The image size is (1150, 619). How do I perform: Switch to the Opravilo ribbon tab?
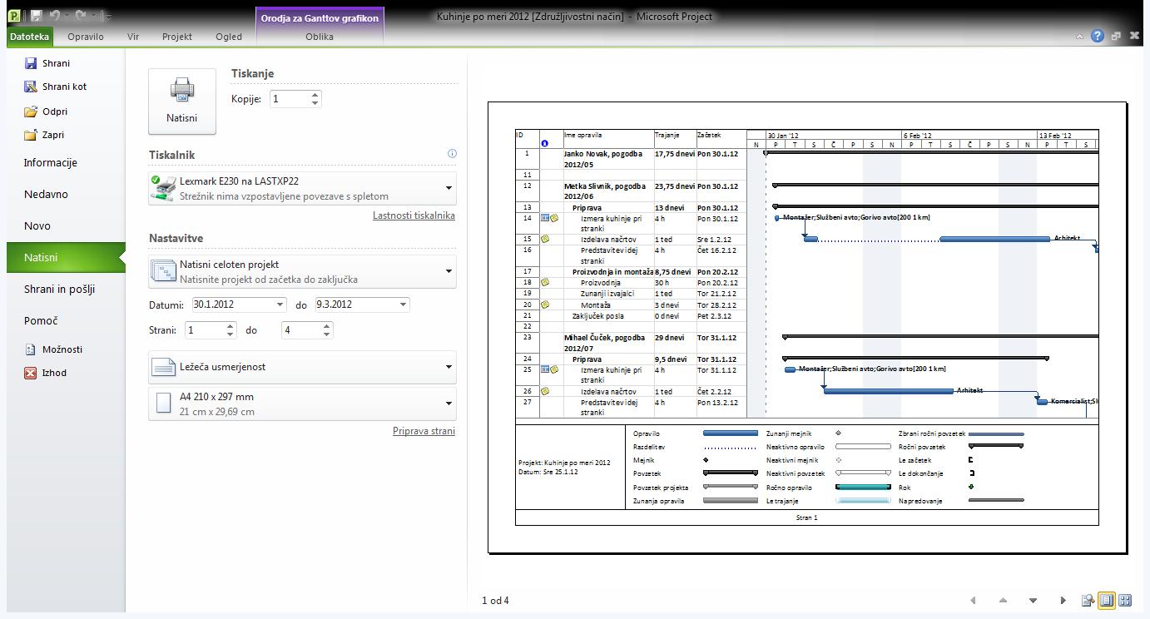click(x=86, y=37)
